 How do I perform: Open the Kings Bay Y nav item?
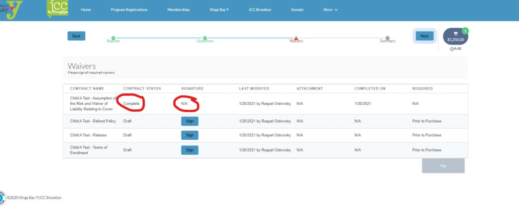pos(219,10)
